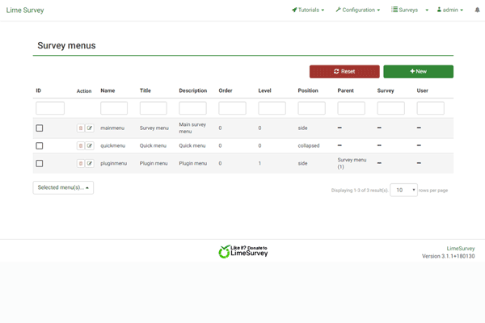The image size is (485, 323).
Task: Open the rows per page dropdown
Action: click(x=403, y=190)
